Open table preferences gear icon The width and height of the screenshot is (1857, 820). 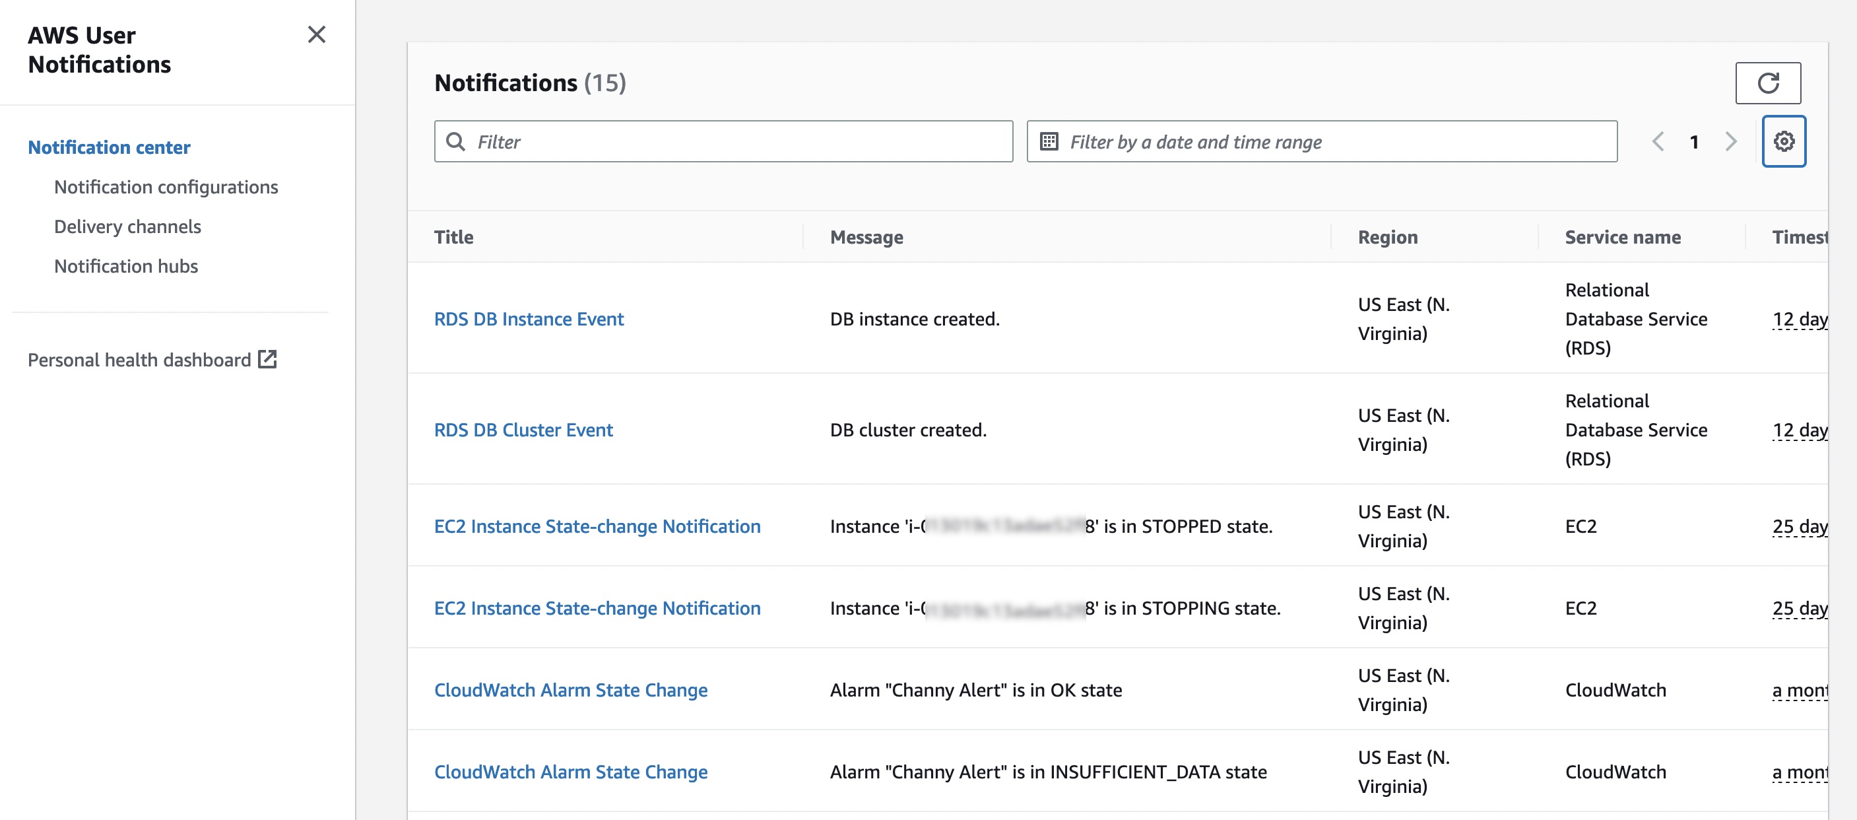pyautogui.click(x=1784, y=141)
